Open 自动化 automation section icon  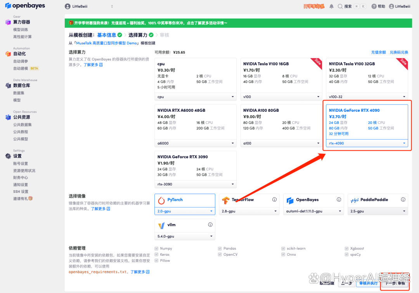pyautogui.click(x=8, y=54)
